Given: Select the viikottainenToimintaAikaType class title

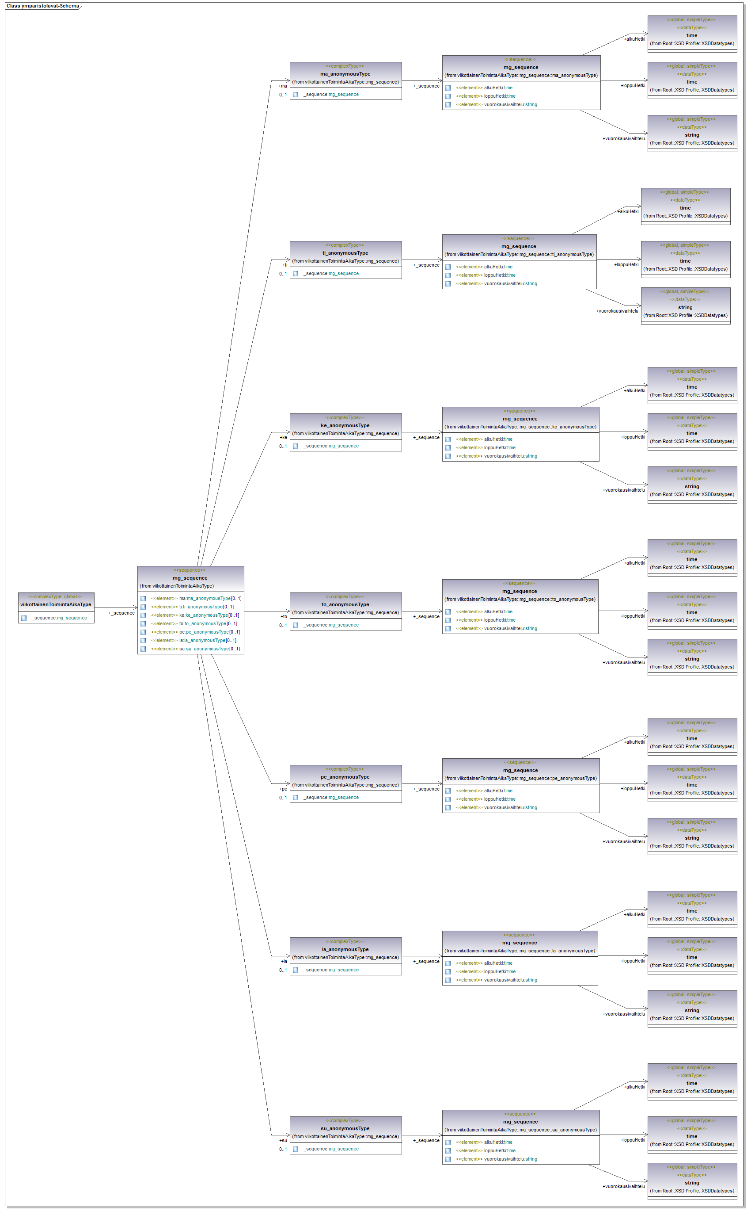Looking at the screenshot, I should pyautogui.click(x=56, y=604).
